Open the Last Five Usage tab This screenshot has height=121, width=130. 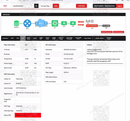pos(61,38)
